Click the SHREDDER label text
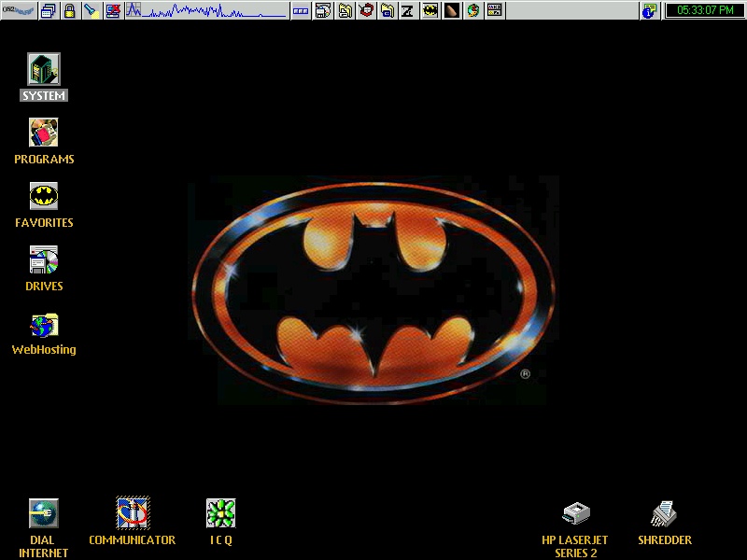Viewport: 747px width, 560px height. click(665, 540)
